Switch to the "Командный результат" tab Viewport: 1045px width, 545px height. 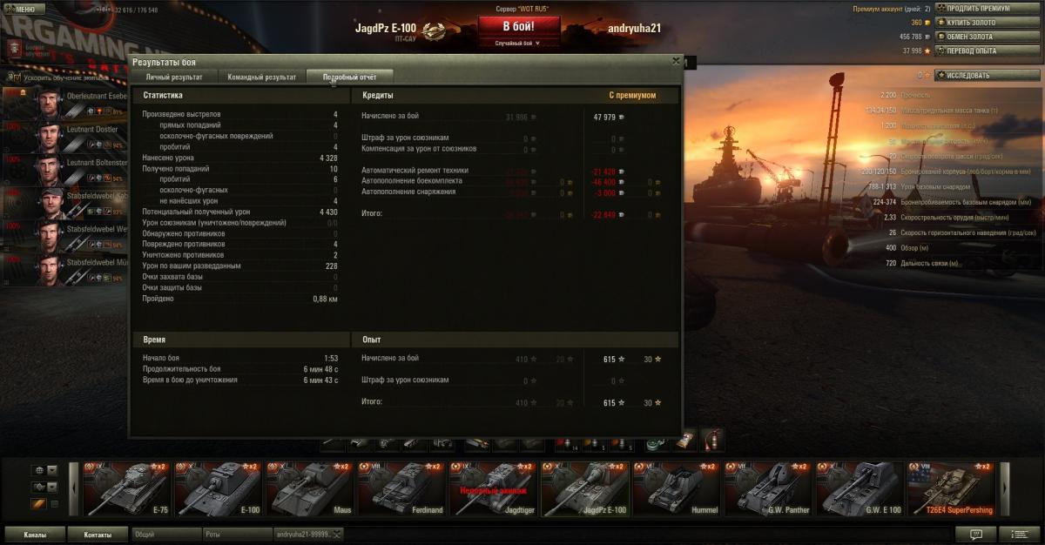[261, 77]
